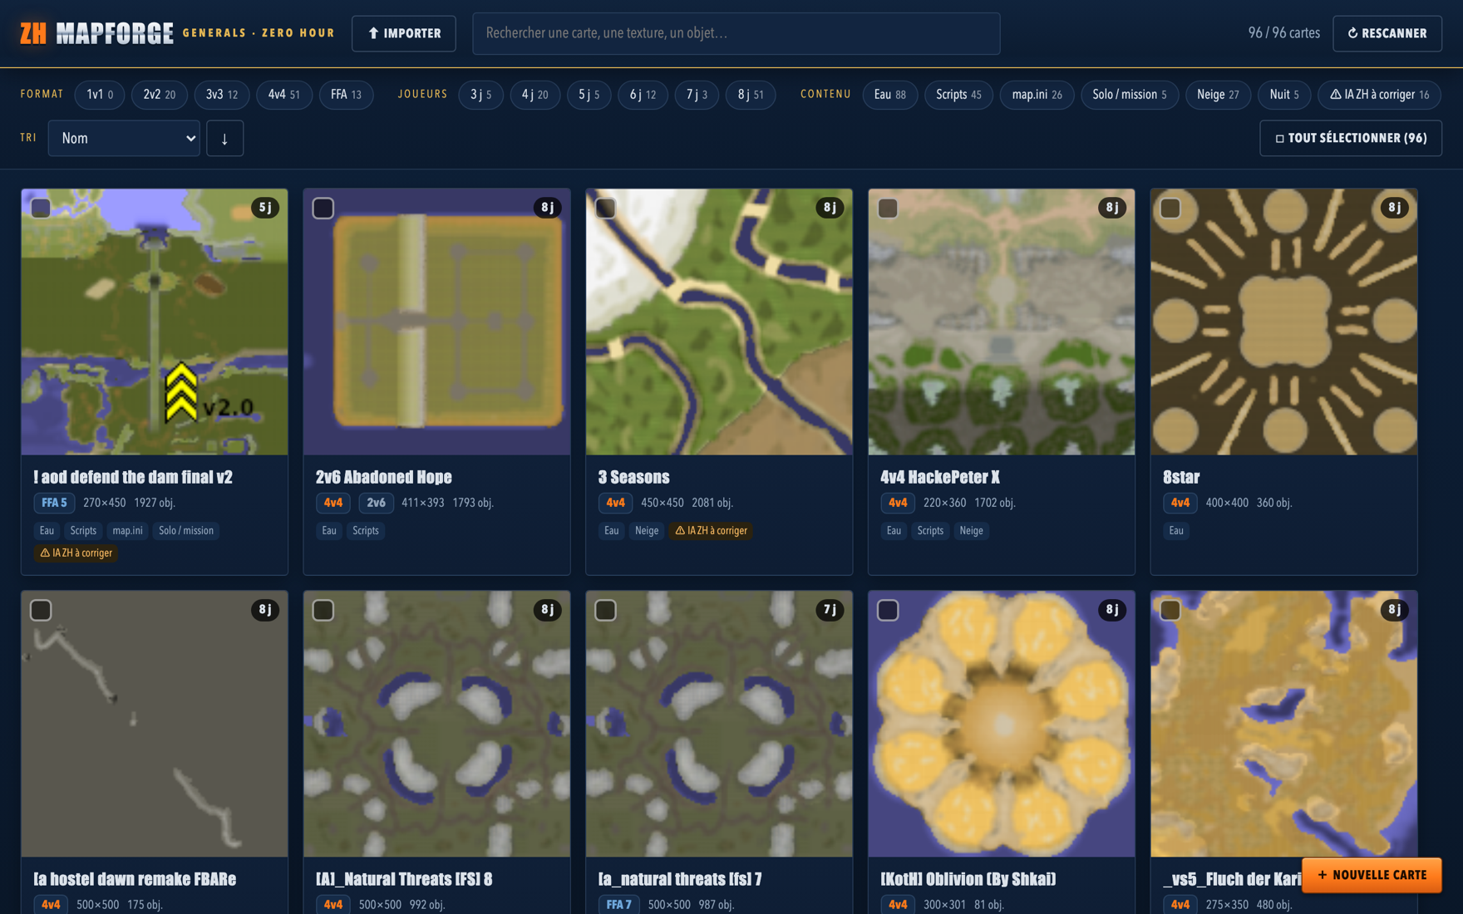This screenshot has height=914, width=1463.
Task: Open the I aod defend the dam thumbnail
Action: pos(155,322)
